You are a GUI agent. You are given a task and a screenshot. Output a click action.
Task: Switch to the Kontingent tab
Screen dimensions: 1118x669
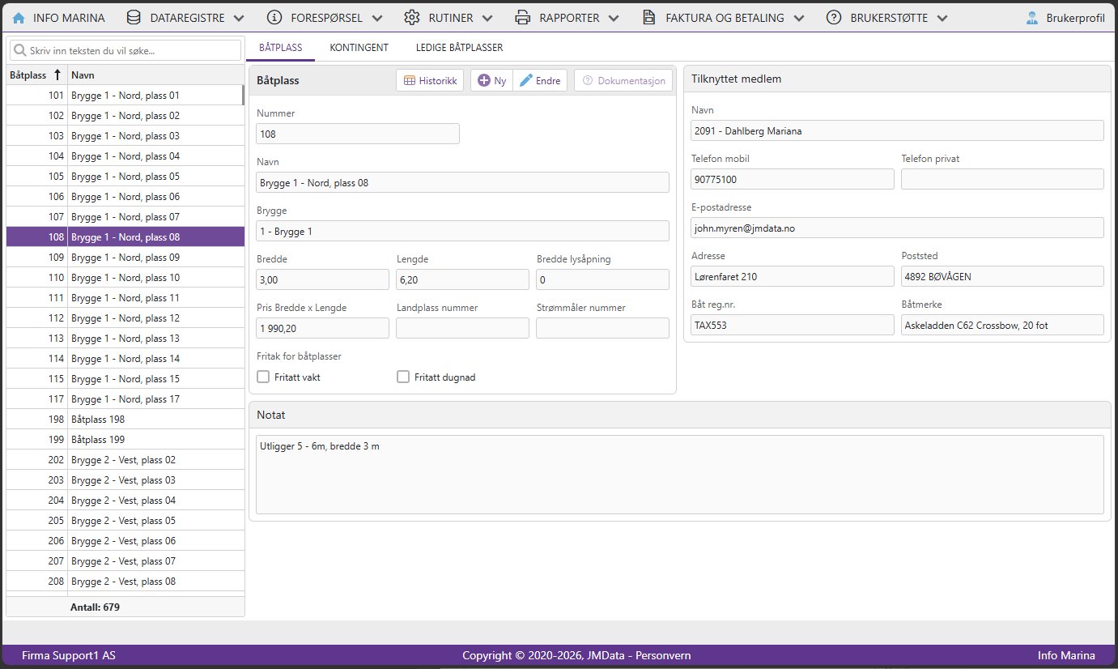pyautogui.click(x=359, y=48)
